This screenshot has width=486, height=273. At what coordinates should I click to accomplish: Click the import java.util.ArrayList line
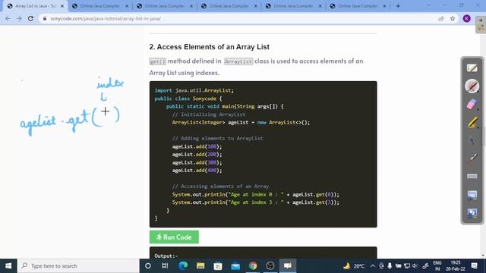[x=194, y=90]
